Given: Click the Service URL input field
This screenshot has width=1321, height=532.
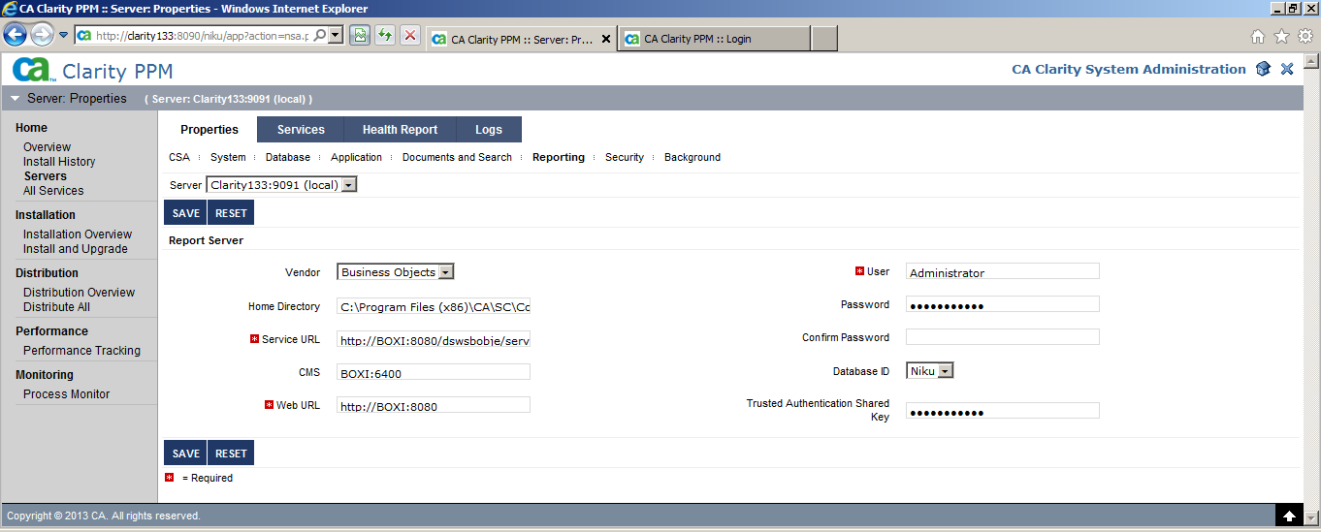Looking at the screenshot, I should click(x=434, y=340).
